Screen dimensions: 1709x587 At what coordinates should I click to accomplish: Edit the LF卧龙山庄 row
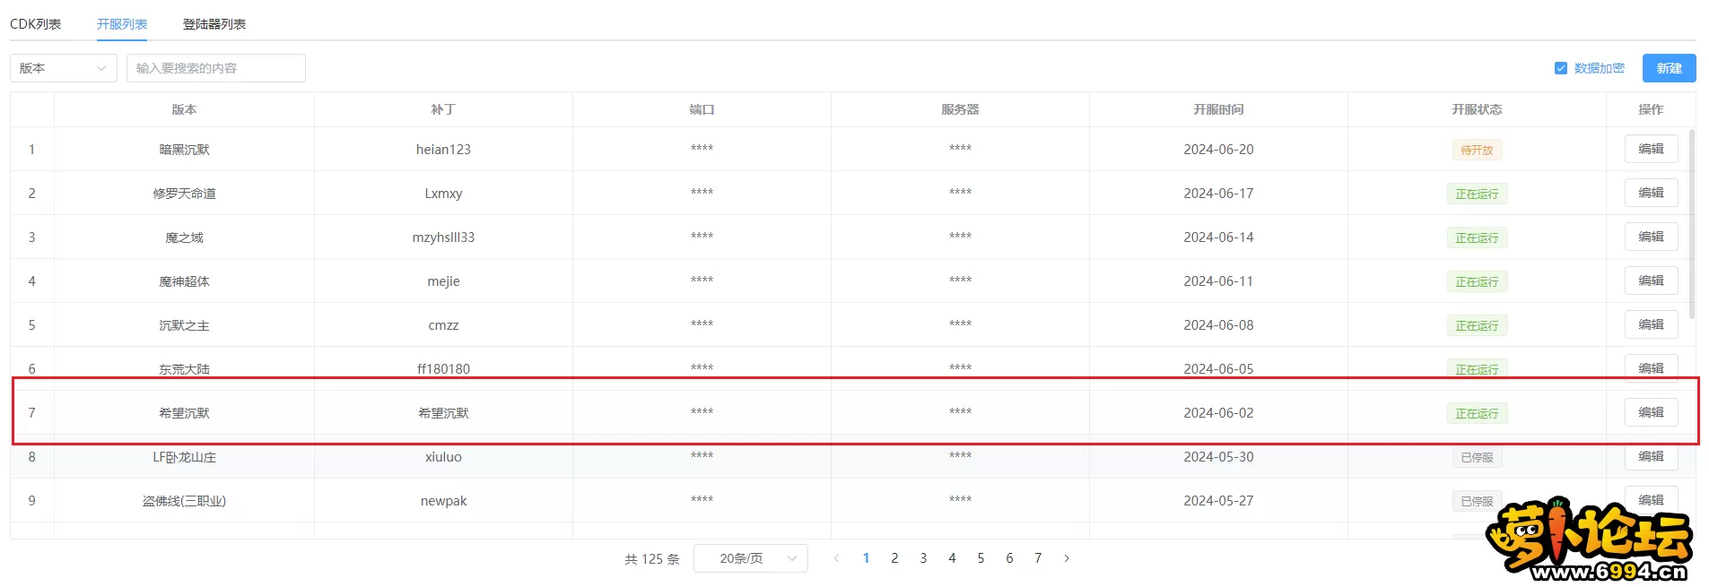click(x=1651, y=456)
